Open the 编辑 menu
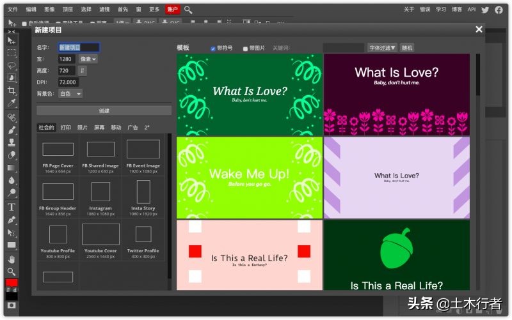 pyautogui.click(x=31, y=9)
